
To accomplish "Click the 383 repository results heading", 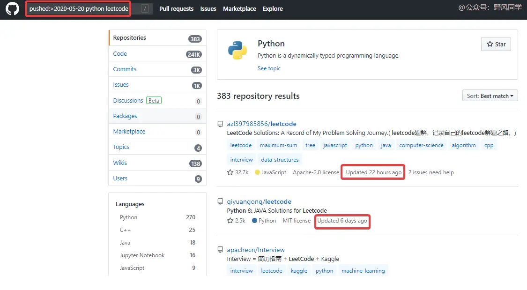I will tap(258, 96).
